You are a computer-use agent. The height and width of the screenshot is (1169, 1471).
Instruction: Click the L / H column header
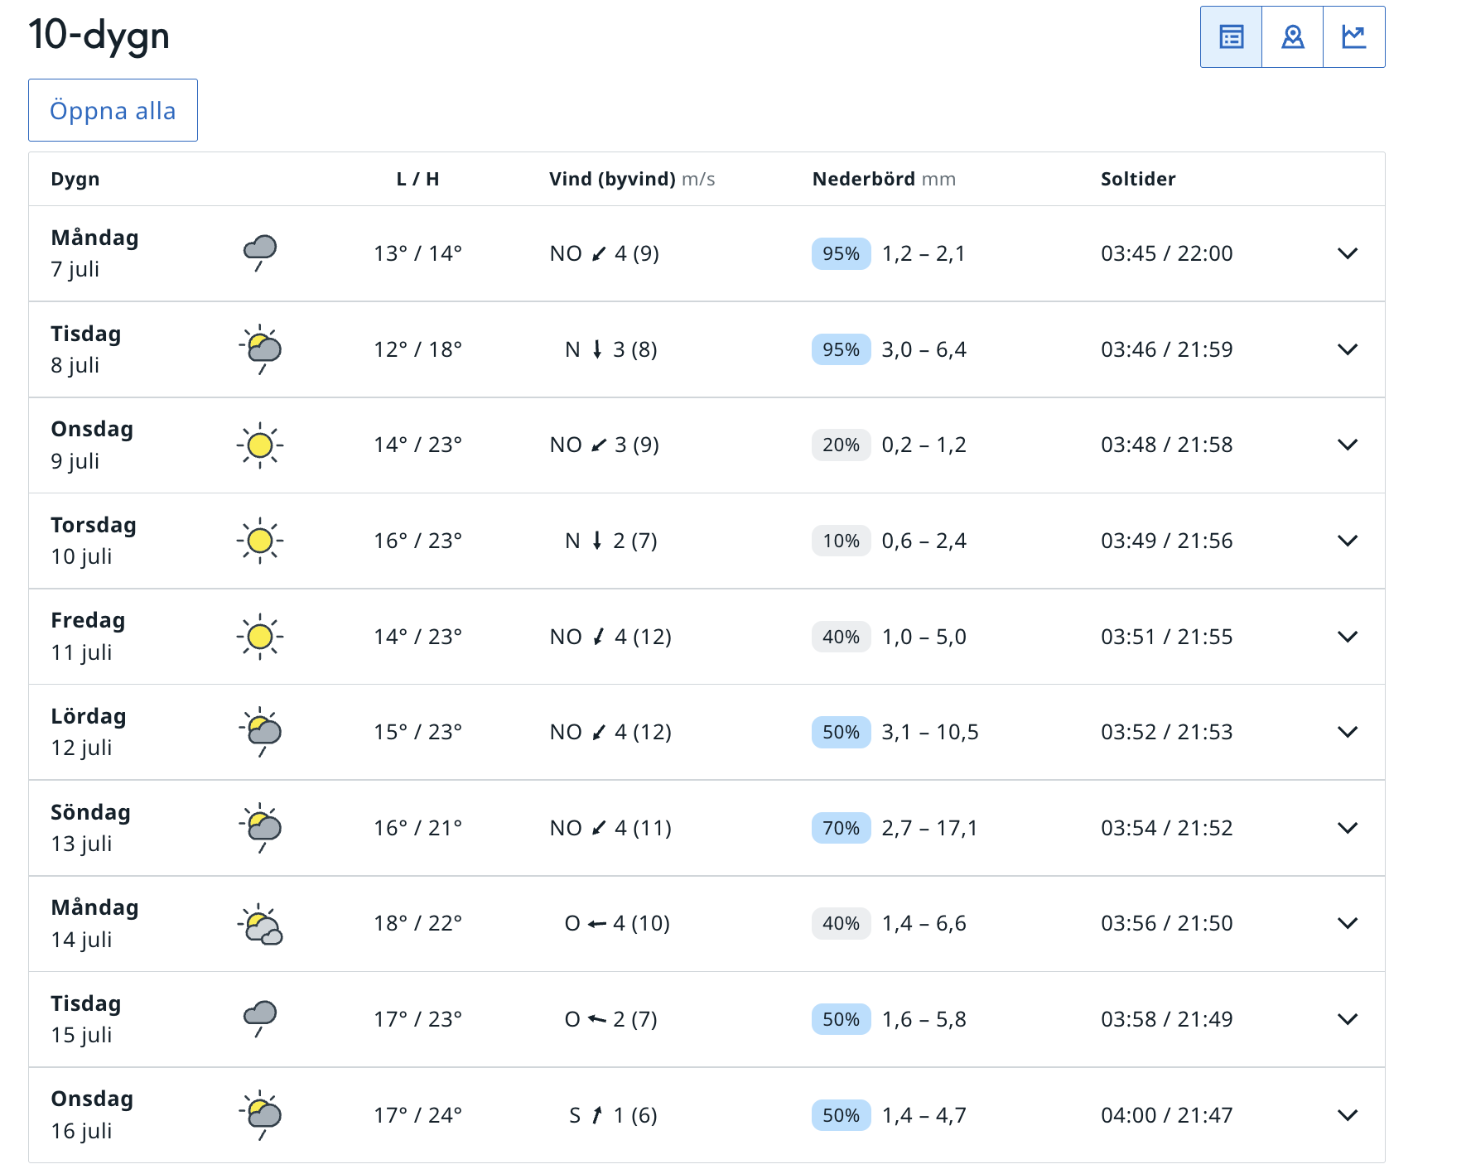417,179
